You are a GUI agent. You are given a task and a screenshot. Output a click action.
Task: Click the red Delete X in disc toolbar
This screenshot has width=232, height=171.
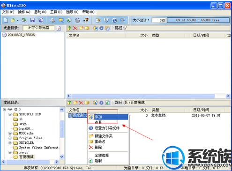[x=75, y=28]
